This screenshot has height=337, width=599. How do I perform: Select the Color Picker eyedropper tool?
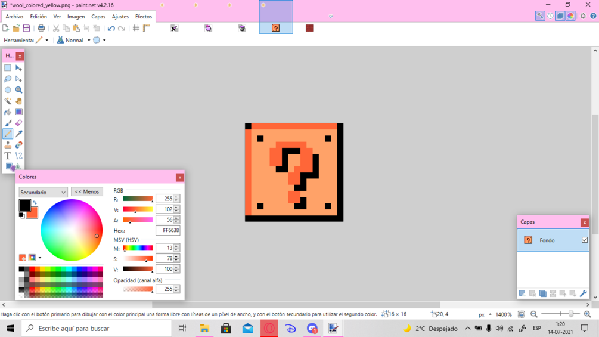pos(18,134)
